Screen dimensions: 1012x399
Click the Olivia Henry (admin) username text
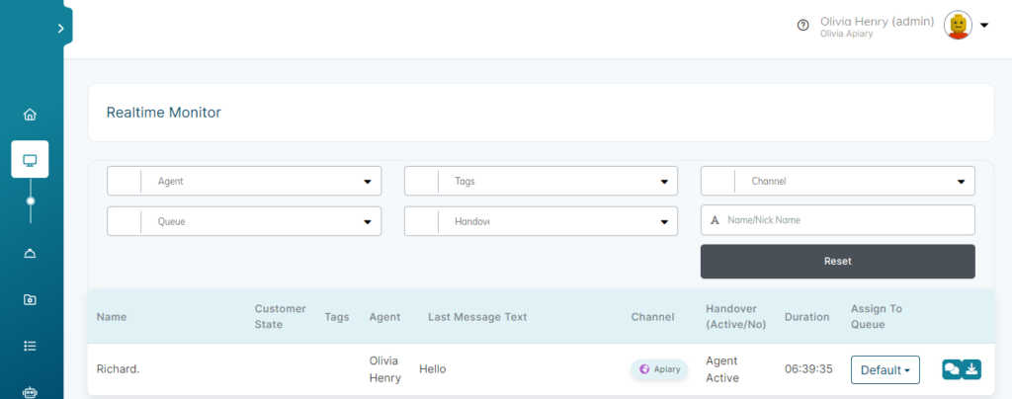coord(878,22)
